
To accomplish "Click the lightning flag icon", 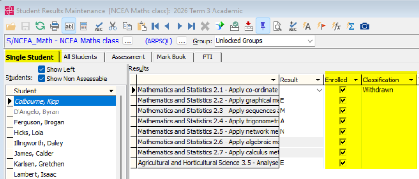I will tap(321, 26).
